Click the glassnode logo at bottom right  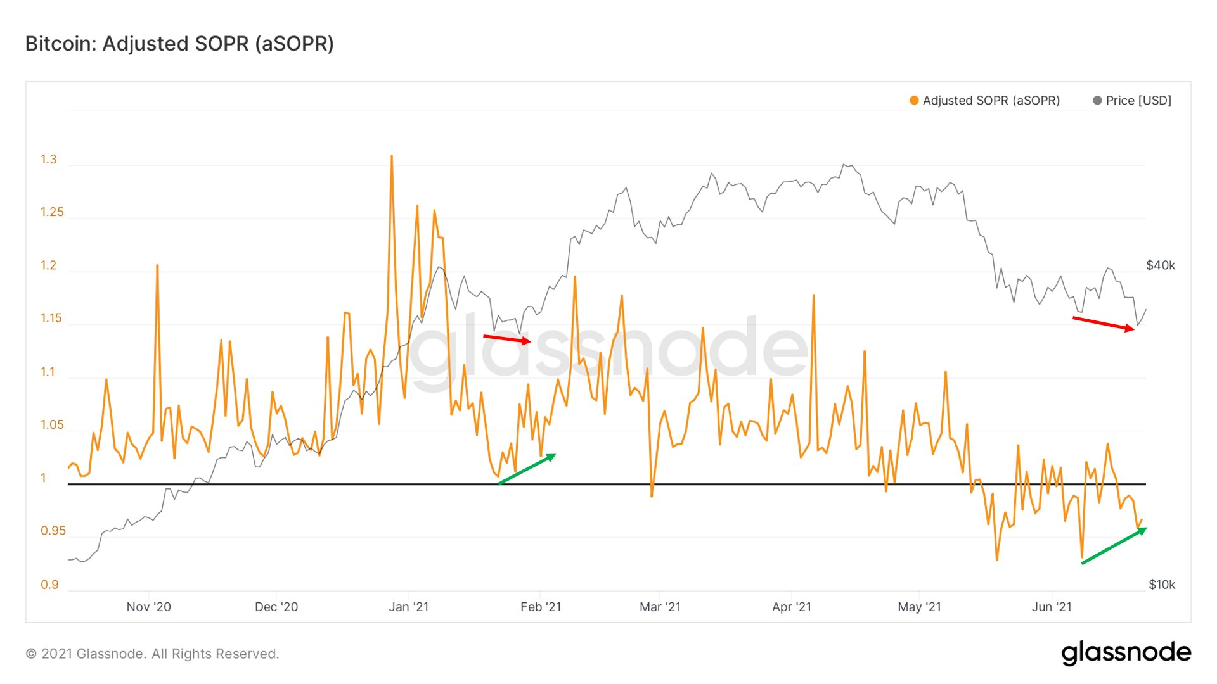pyautogui.click(x=1126, y=652)
